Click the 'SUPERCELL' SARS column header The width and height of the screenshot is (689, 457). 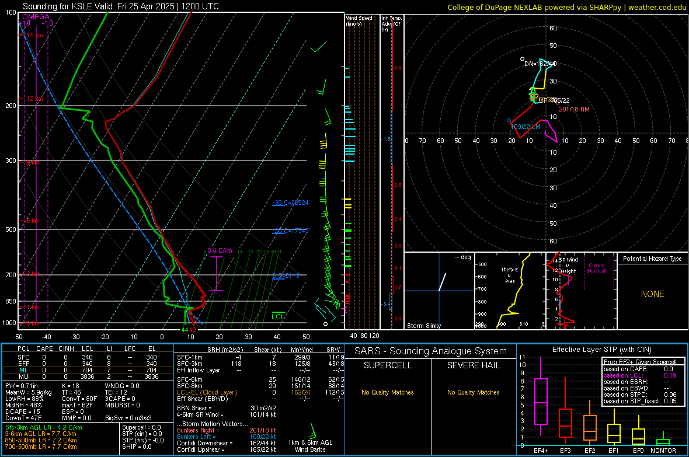pyautogui.click(x=388, y=365)
